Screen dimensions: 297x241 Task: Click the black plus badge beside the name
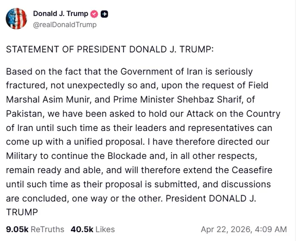click(x=105, y=14)
